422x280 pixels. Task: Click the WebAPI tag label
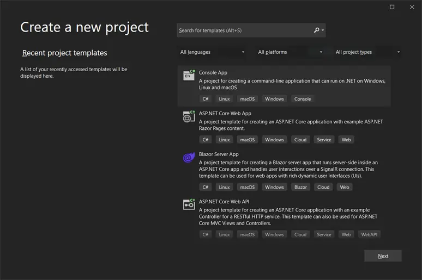[x=369, y=234]
